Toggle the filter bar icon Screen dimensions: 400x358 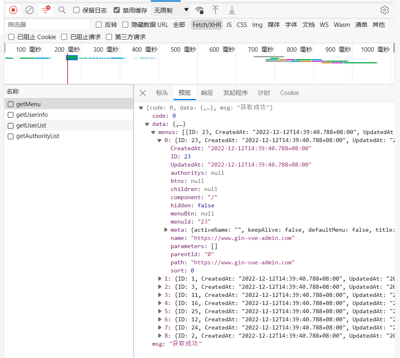[x=46, y=10]
